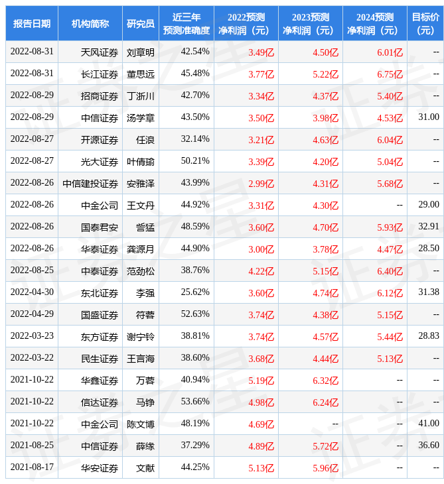This screenshot has height=484, width=444.
Task: Click the 41.00 target price
Action: (429, 424)
